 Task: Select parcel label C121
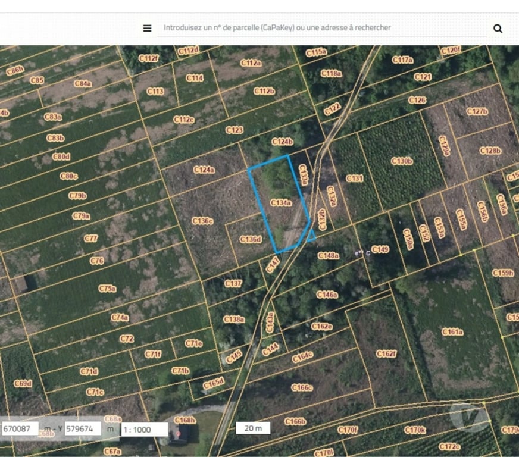point(423,77)
